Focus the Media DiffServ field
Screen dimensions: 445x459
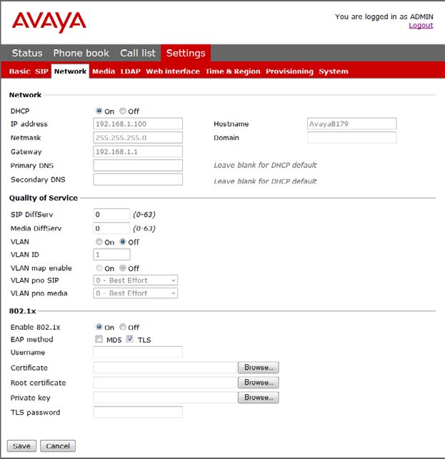pos(111,228)
